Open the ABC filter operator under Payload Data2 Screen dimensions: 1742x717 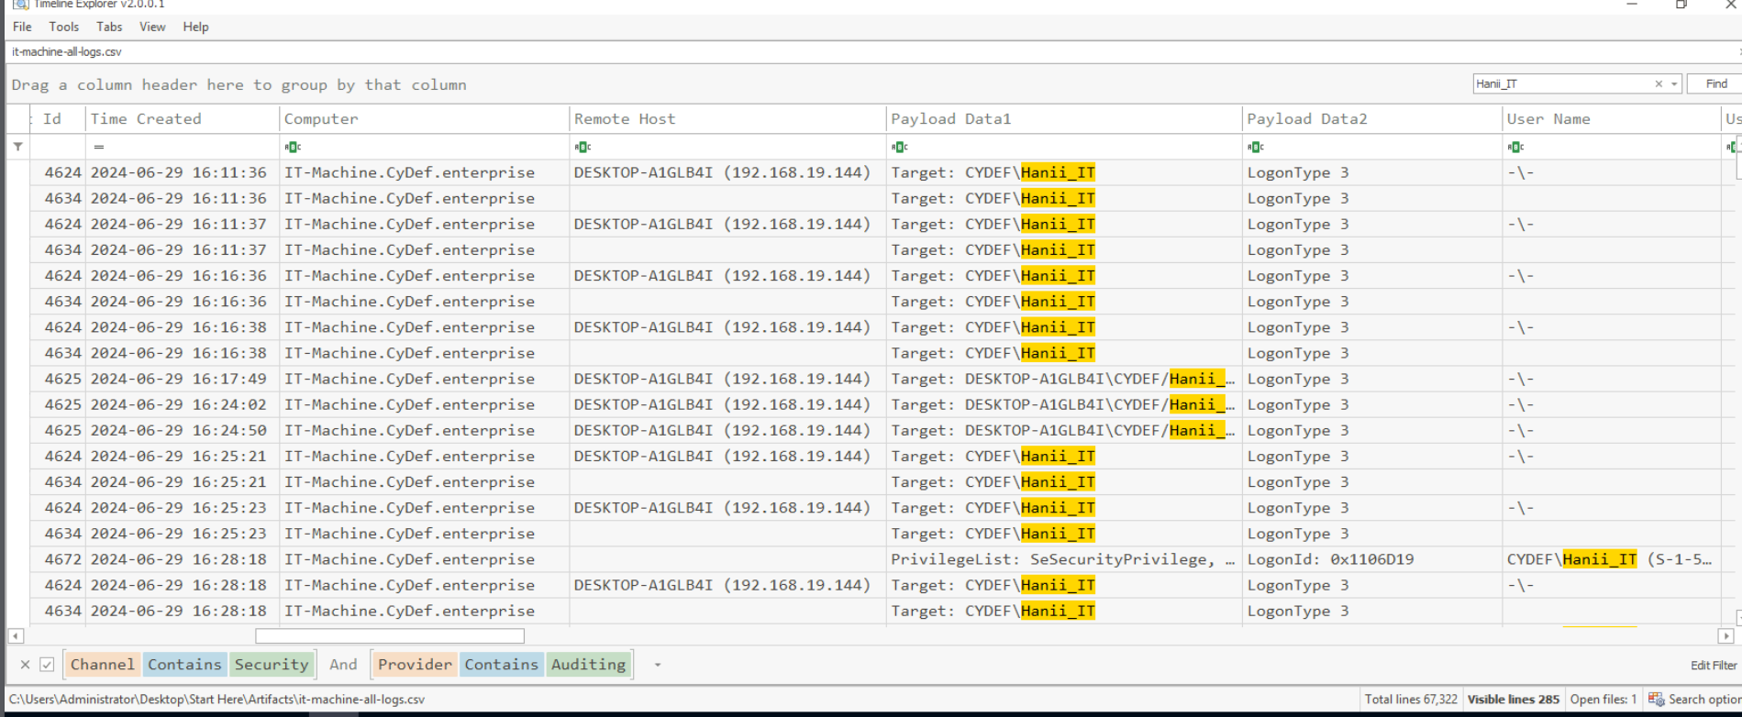[x=1256, y=147]
